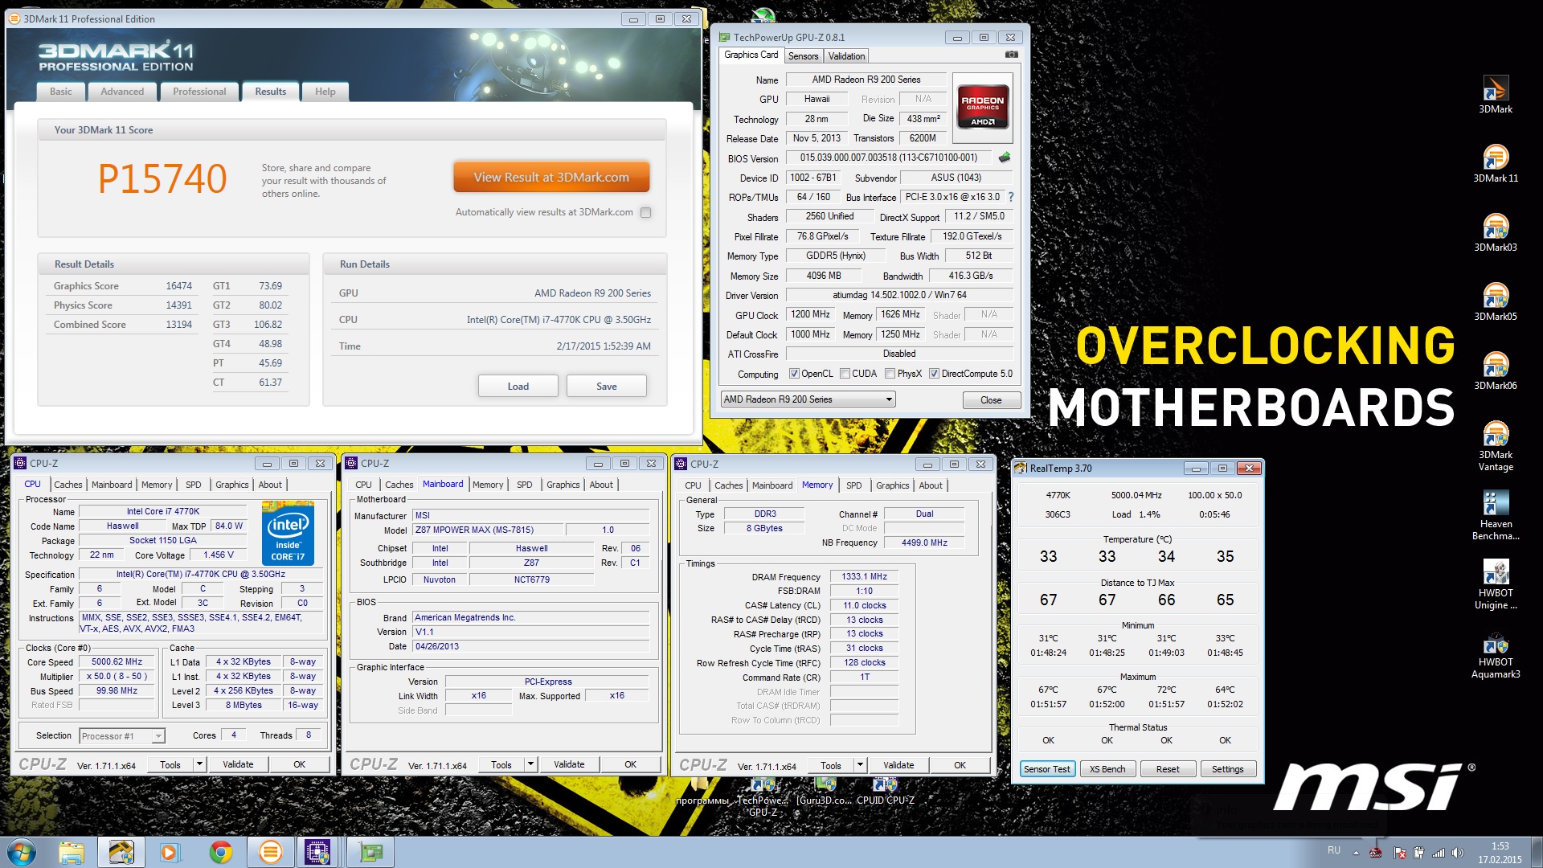Click the CPU-Z taskbar icon
The height and width of the screenshot is (868, 1543).
coord(317,852)
